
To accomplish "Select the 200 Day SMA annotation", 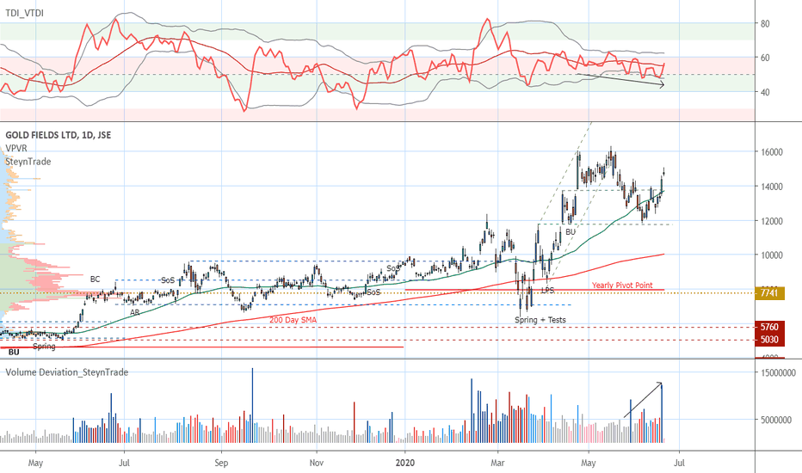I will (x=293, y=320).
